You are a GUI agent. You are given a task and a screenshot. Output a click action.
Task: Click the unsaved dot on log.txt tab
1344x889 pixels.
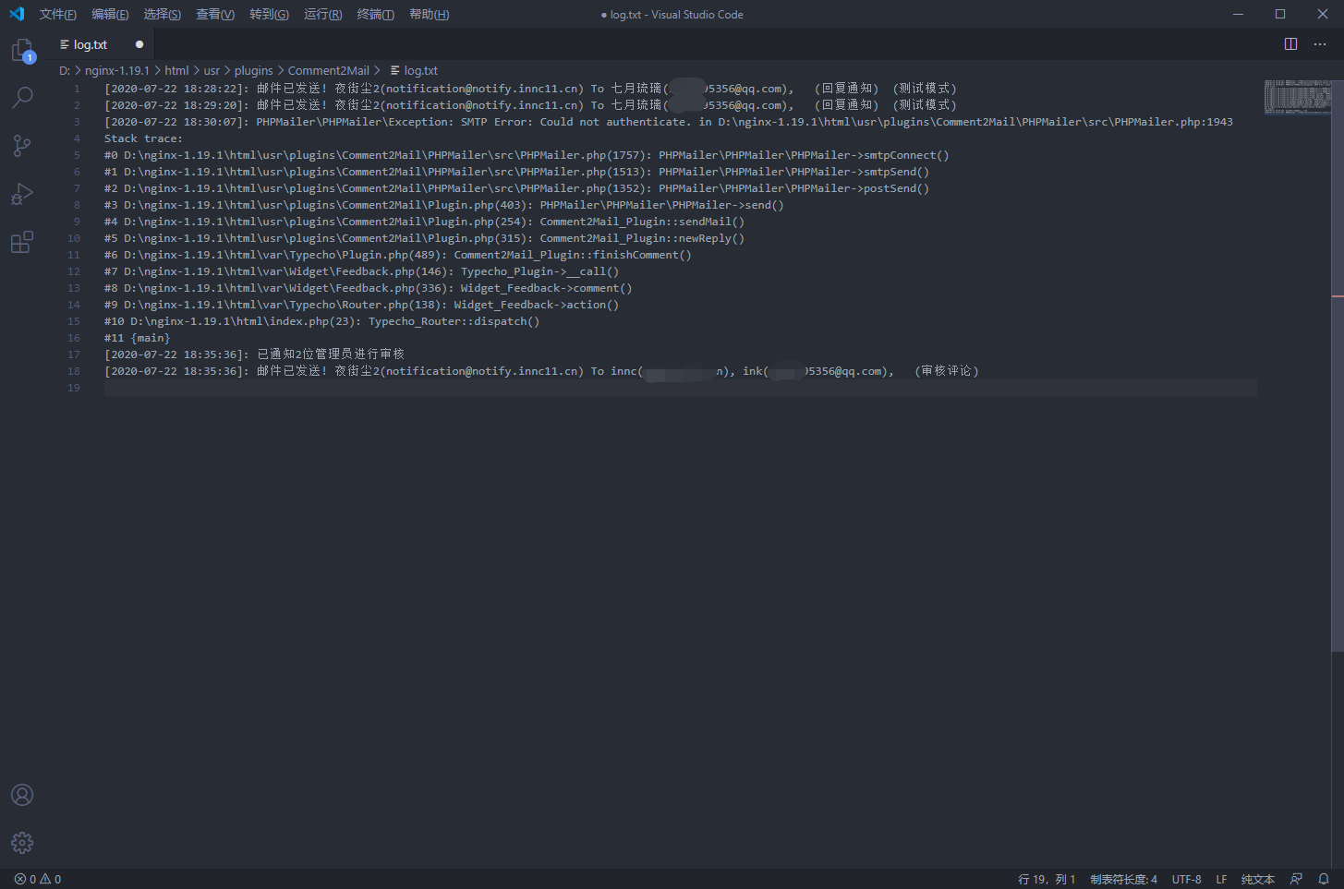tap(139, 44)
